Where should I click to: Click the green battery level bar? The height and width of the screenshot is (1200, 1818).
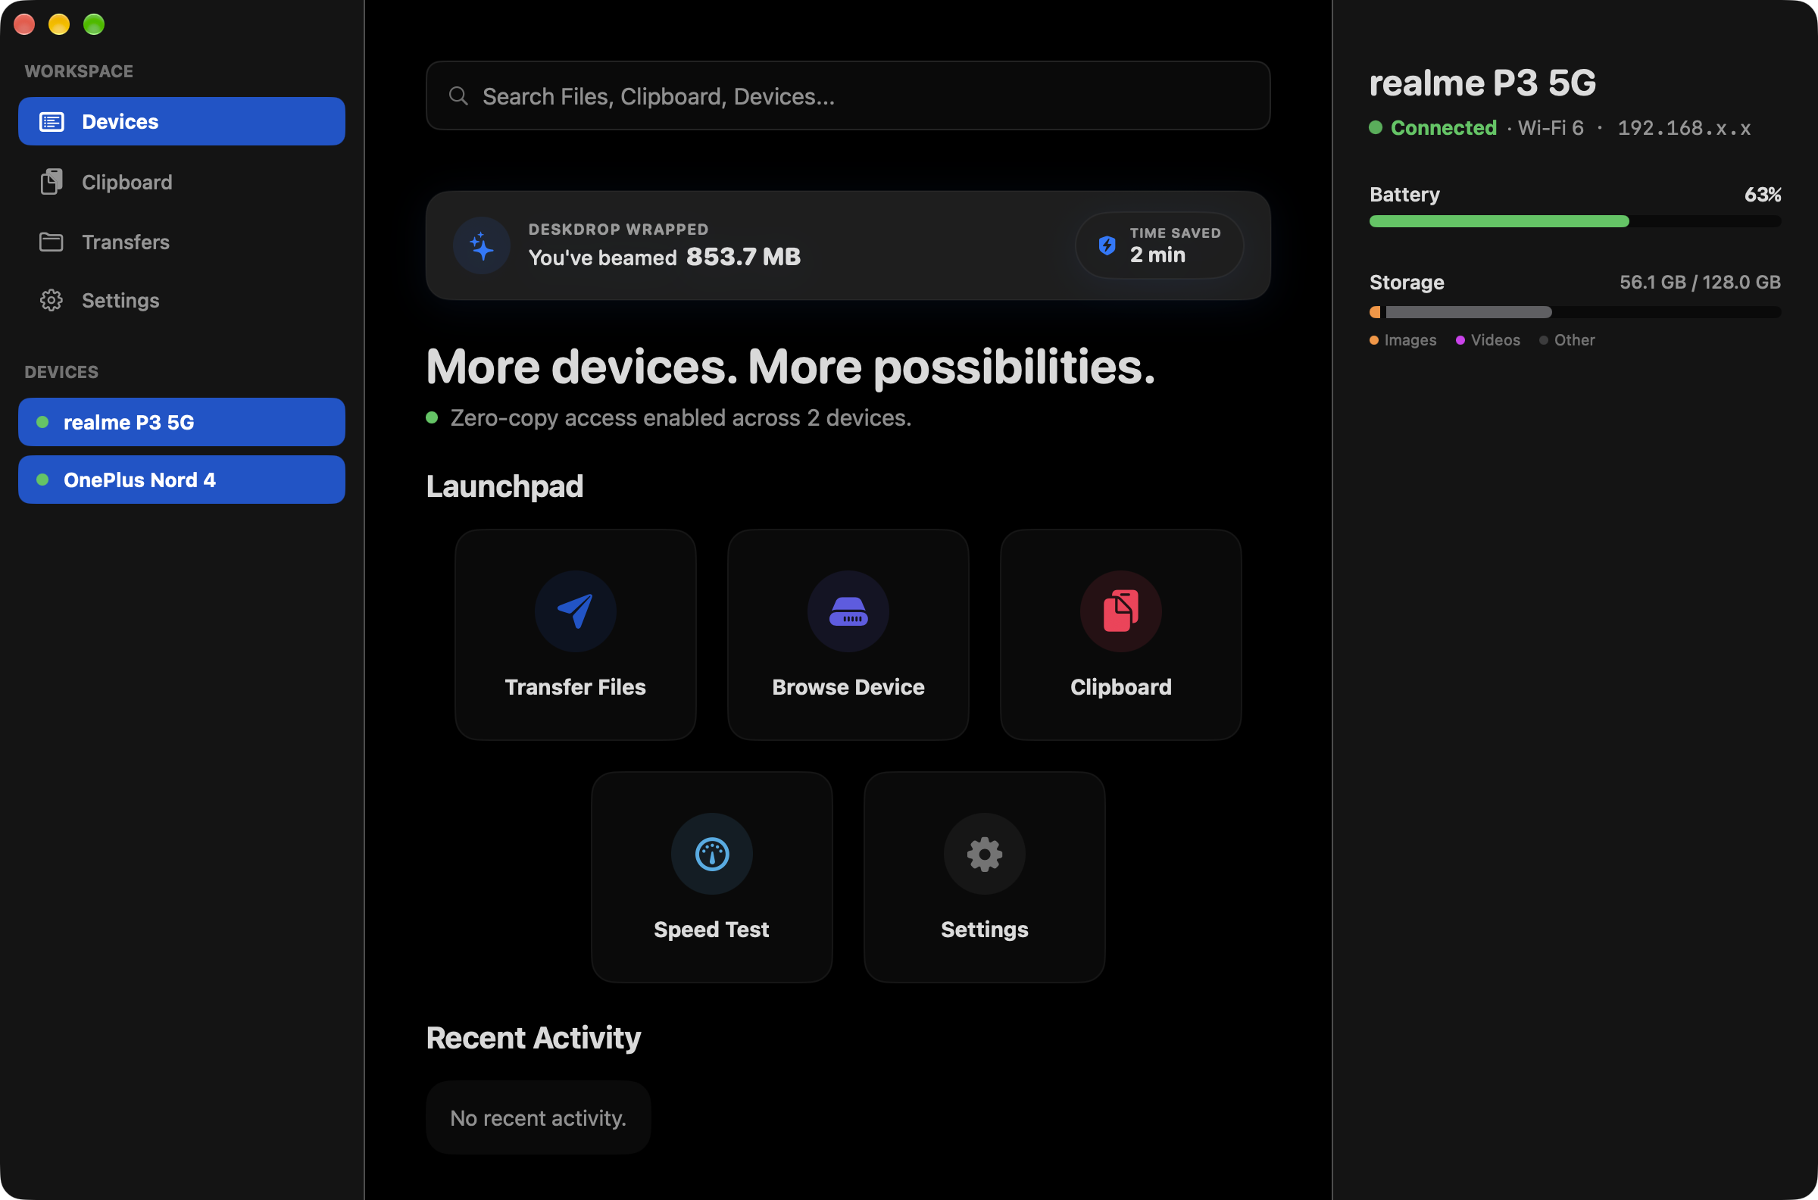pos(1499,221)
